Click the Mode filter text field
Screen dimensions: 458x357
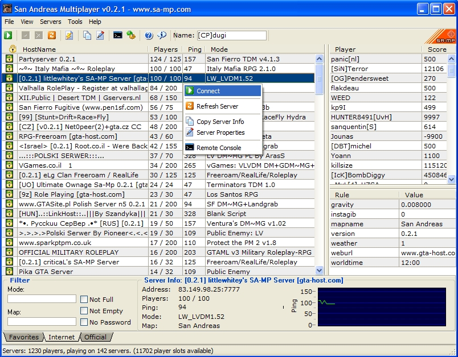[42, 299]
